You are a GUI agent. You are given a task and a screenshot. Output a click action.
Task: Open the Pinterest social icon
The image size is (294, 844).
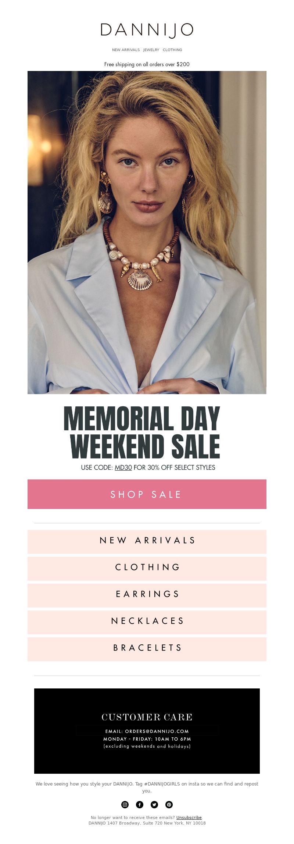tap(169, 804)
